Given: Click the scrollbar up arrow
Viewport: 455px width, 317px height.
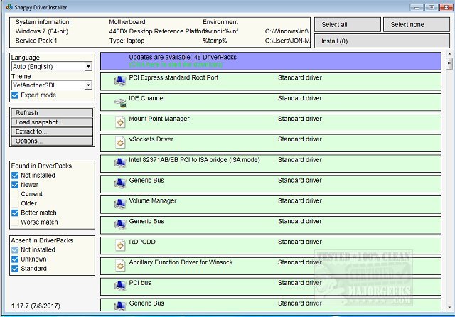Looking at the screenshot, I should pyautogui.click(x=449, y=54).
